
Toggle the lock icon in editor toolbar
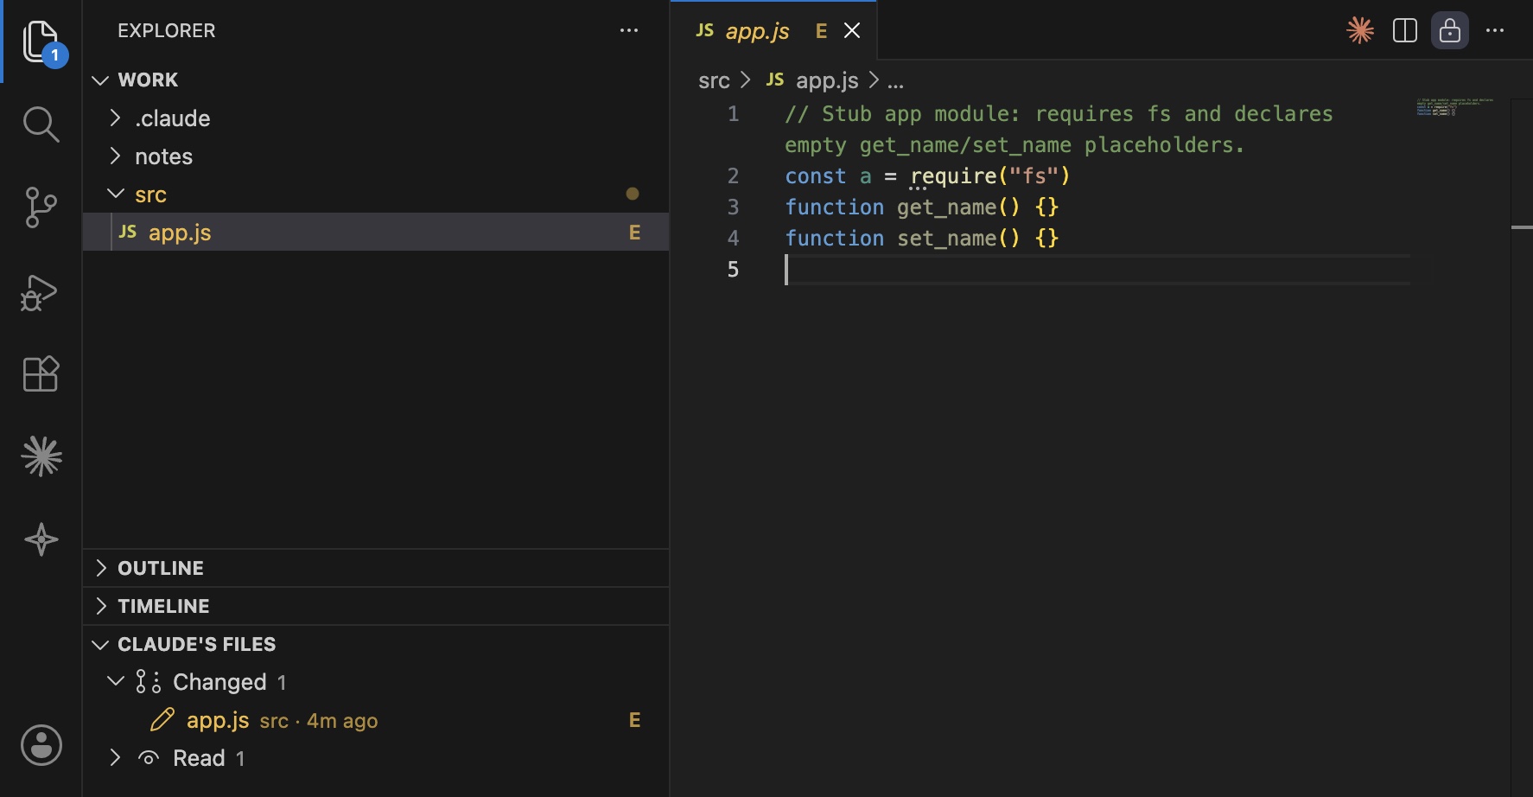point(1450,31)
